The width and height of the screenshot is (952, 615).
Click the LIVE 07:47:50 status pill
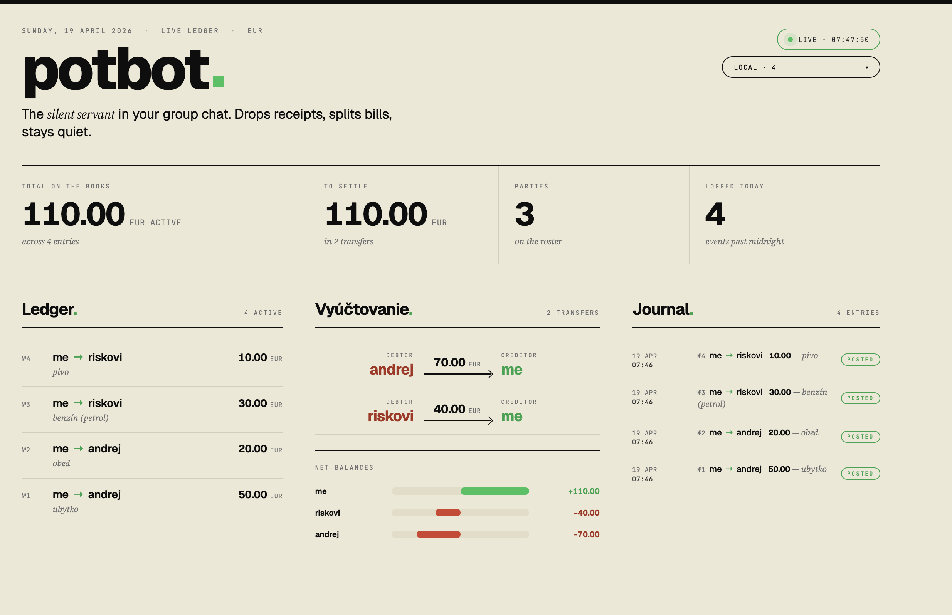(x=828, y=40)
